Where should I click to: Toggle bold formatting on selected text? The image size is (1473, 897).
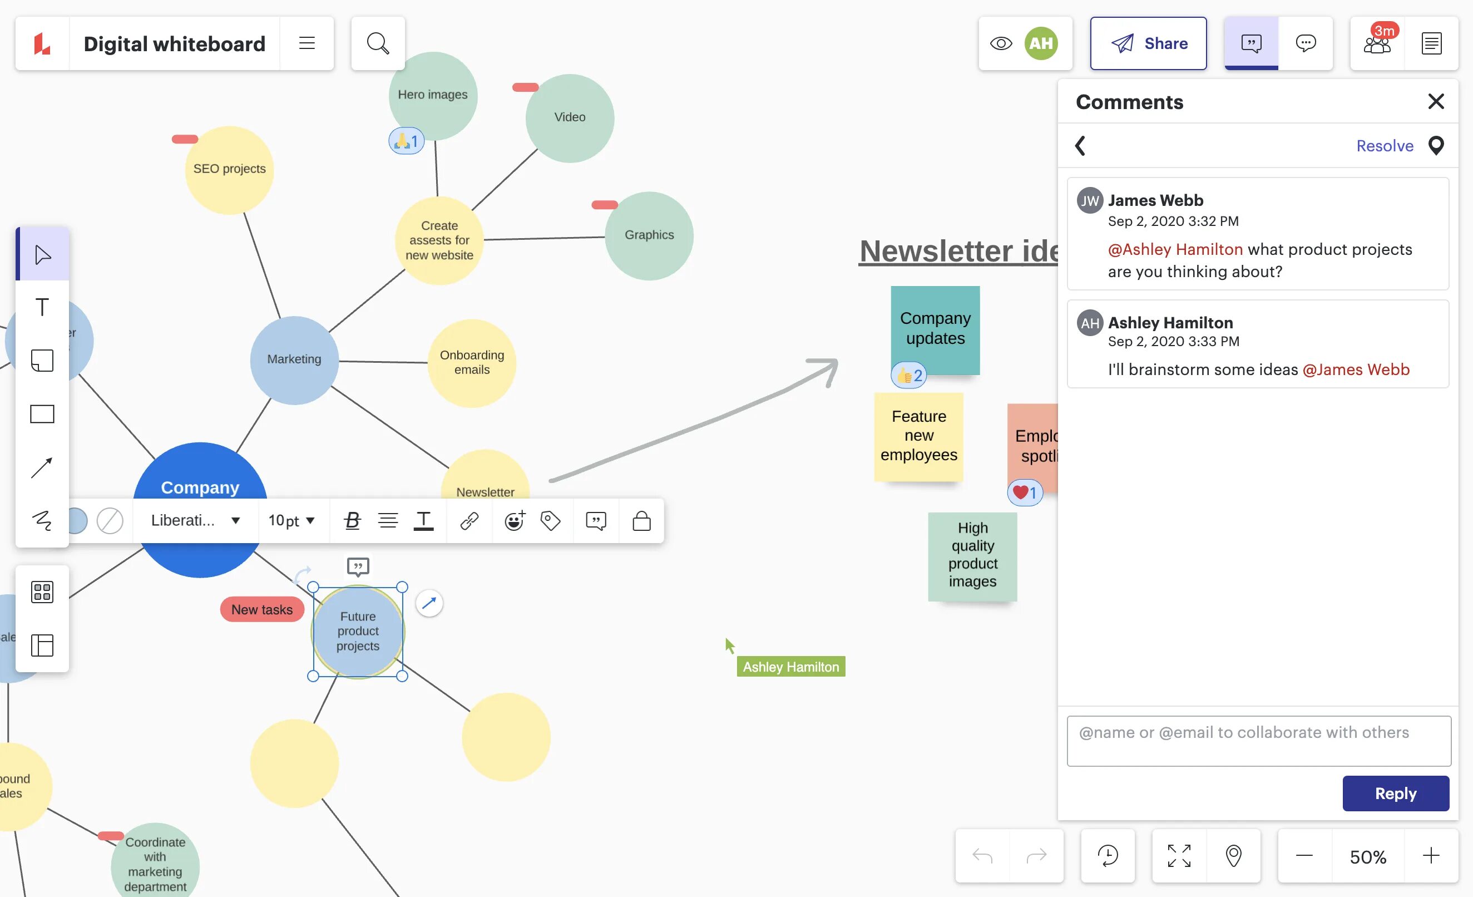coord(352,520)
